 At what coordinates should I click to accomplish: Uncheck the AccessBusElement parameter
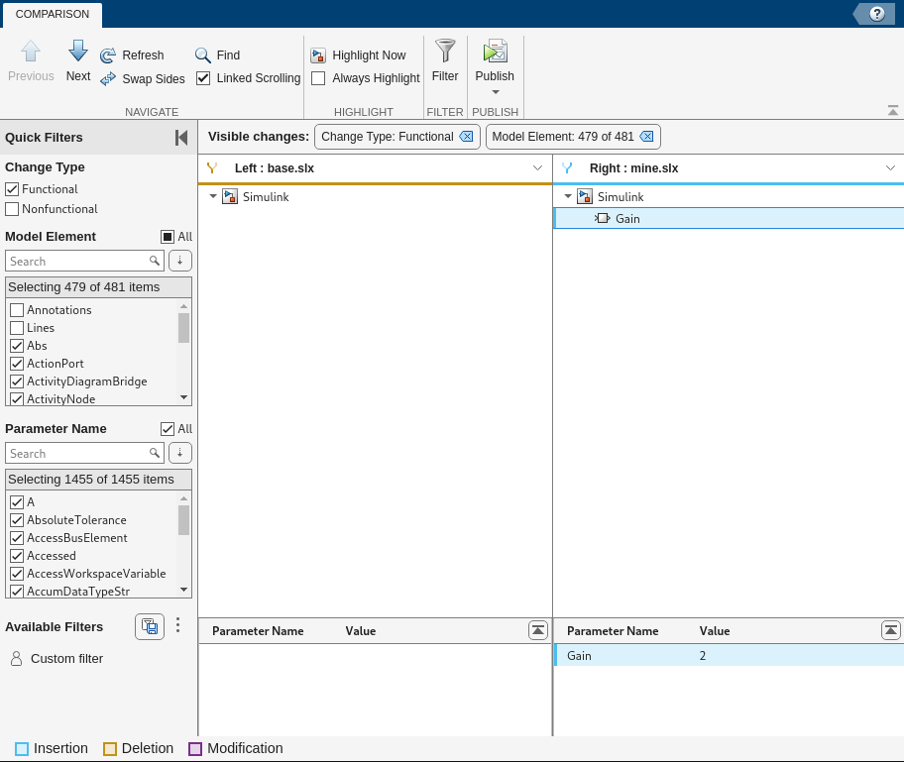[x=17, y=538]
